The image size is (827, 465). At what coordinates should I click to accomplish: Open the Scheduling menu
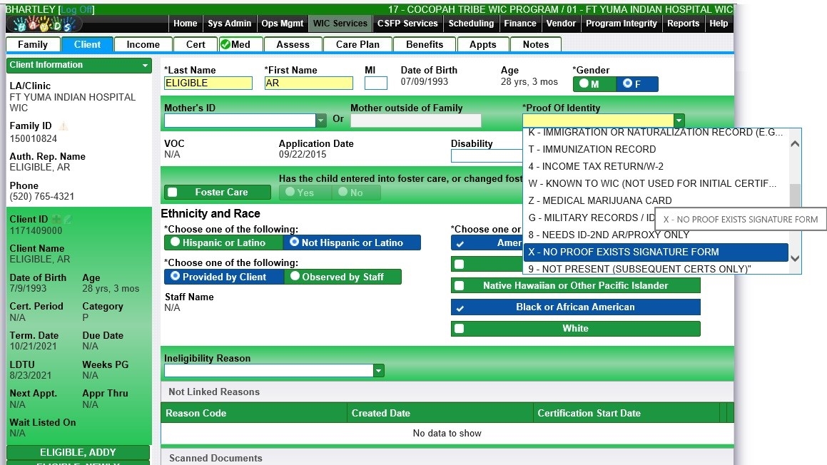click(x=470, y=24)
